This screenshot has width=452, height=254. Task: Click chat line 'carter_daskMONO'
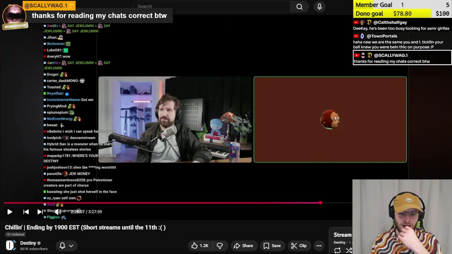click(64, 81)
